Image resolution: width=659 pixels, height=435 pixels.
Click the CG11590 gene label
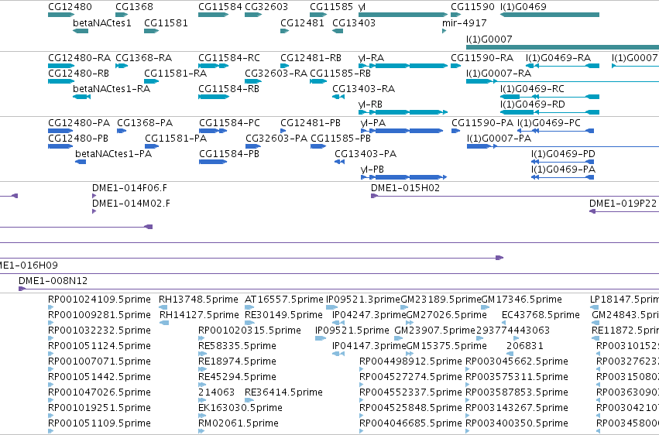click(x=472, y=7)
